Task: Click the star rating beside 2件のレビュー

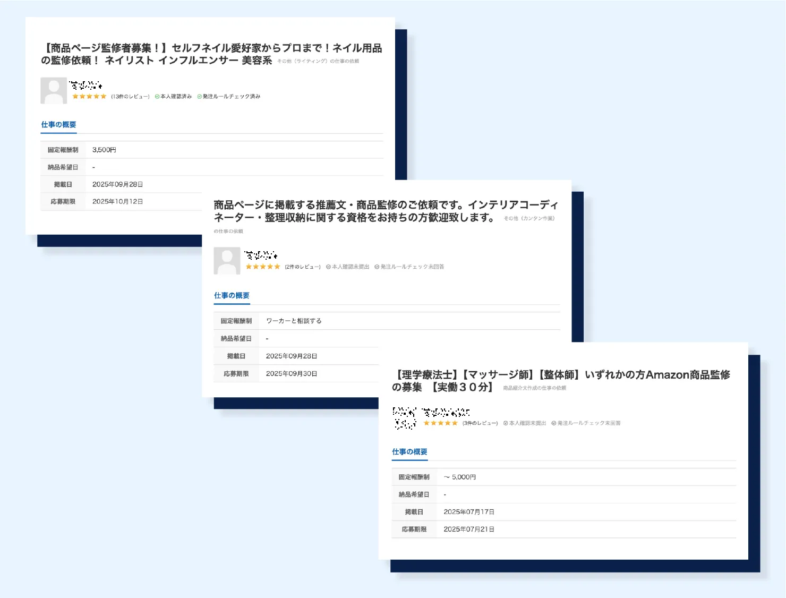Action: 263,267
